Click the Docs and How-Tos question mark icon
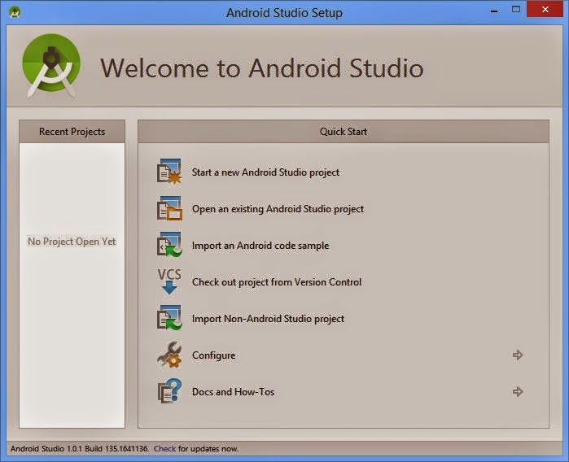Image resolution: width=569 pixels, height=462 pixels. (x=169, y=391)
